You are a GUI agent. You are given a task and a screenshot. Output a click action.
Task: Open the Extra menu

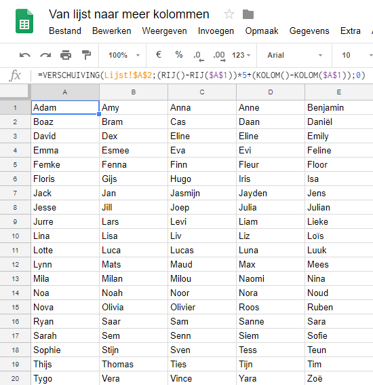[x=351, y=31]
